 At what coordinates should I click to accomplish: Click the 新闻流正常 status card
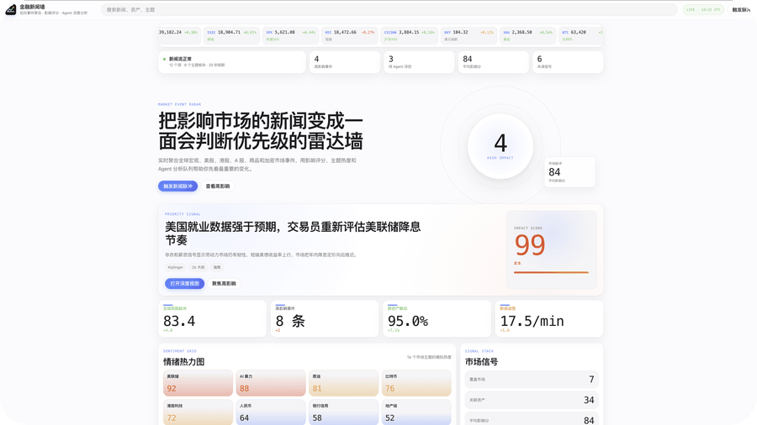[x=232, y=62]
